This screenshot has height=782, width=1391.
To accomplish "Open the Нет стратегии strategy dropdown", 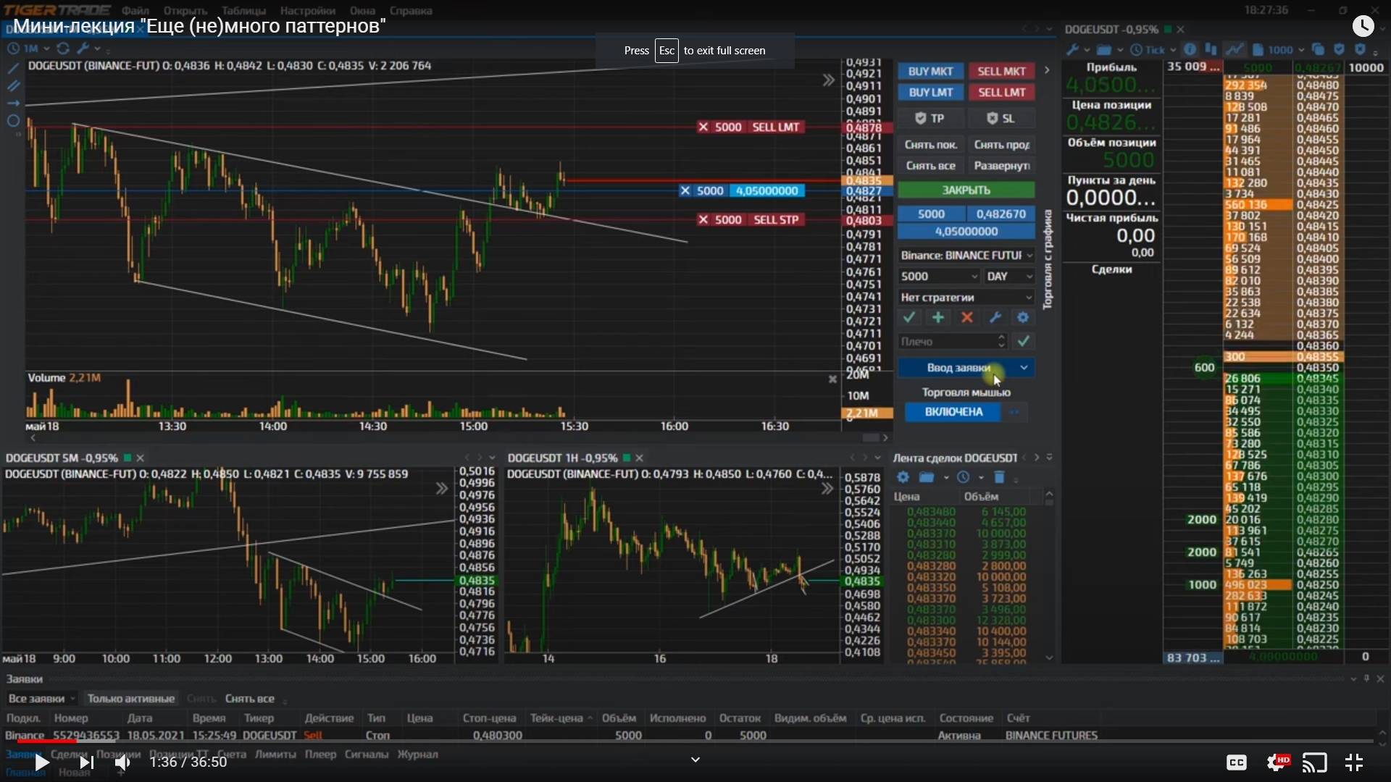I will coord(966,298).
